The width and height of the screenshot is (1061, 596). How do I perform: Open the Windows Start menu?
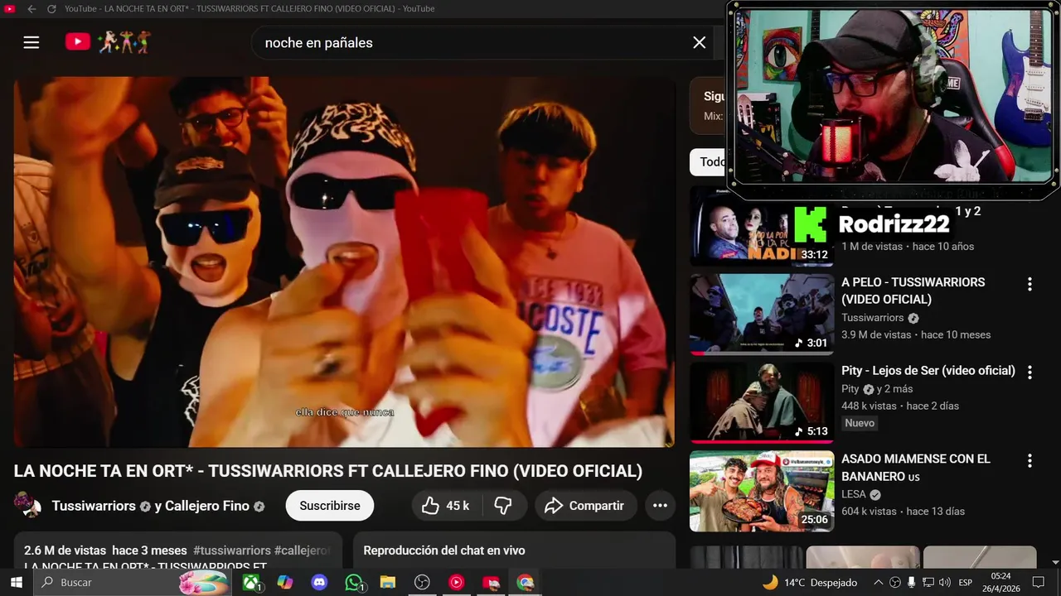point(16,583)
